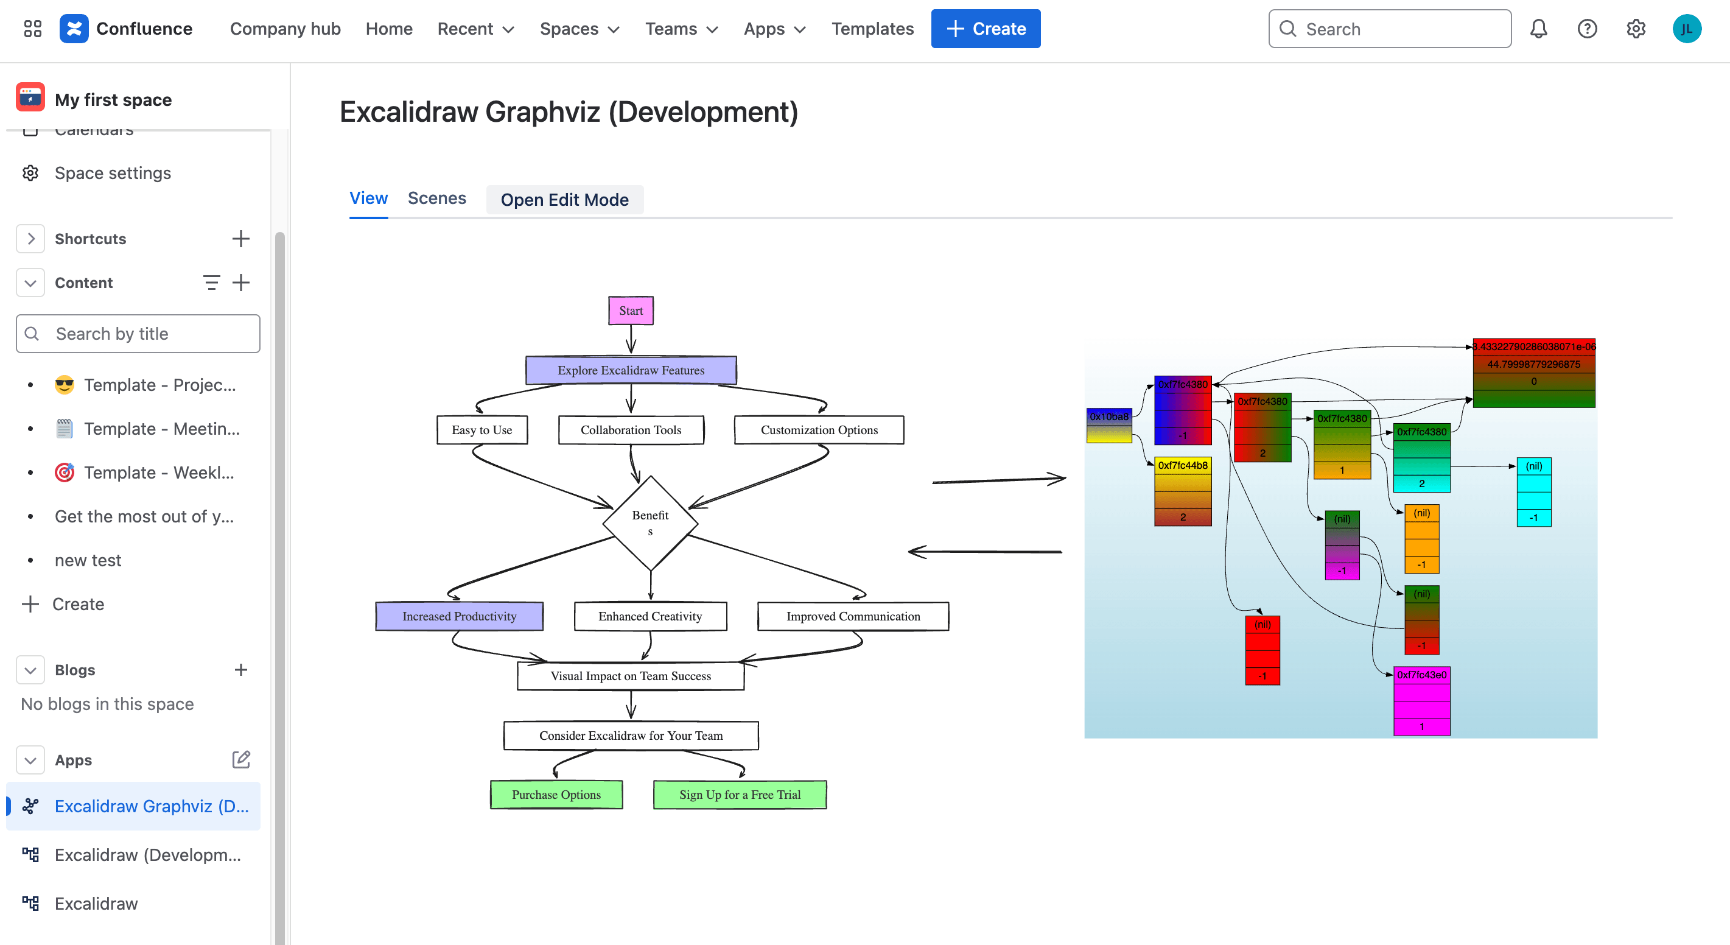The width and height of the screenshot is (1730, 945).
Task: Select the View tab
Action: point(368,198)
